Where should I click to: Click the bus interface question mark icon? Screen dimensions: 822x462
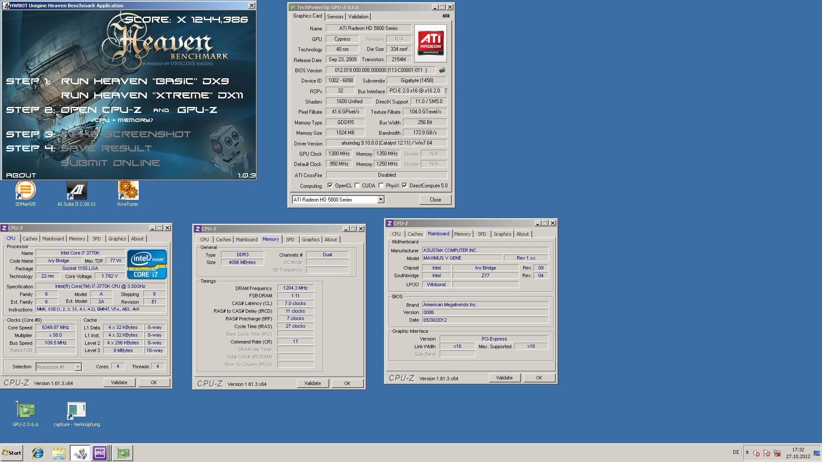[446, 91]
